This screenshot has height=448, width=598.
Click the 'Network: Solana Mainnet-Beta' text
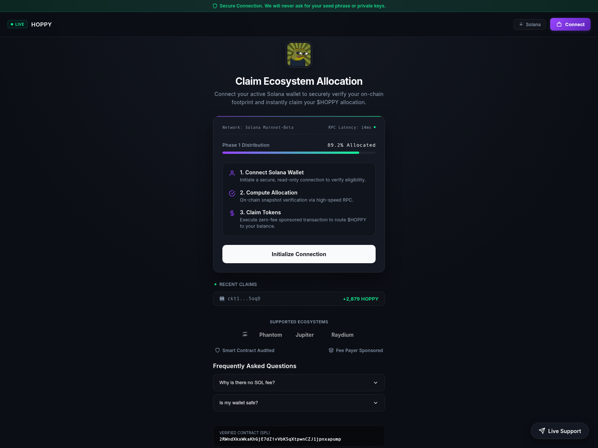[258, 127]
